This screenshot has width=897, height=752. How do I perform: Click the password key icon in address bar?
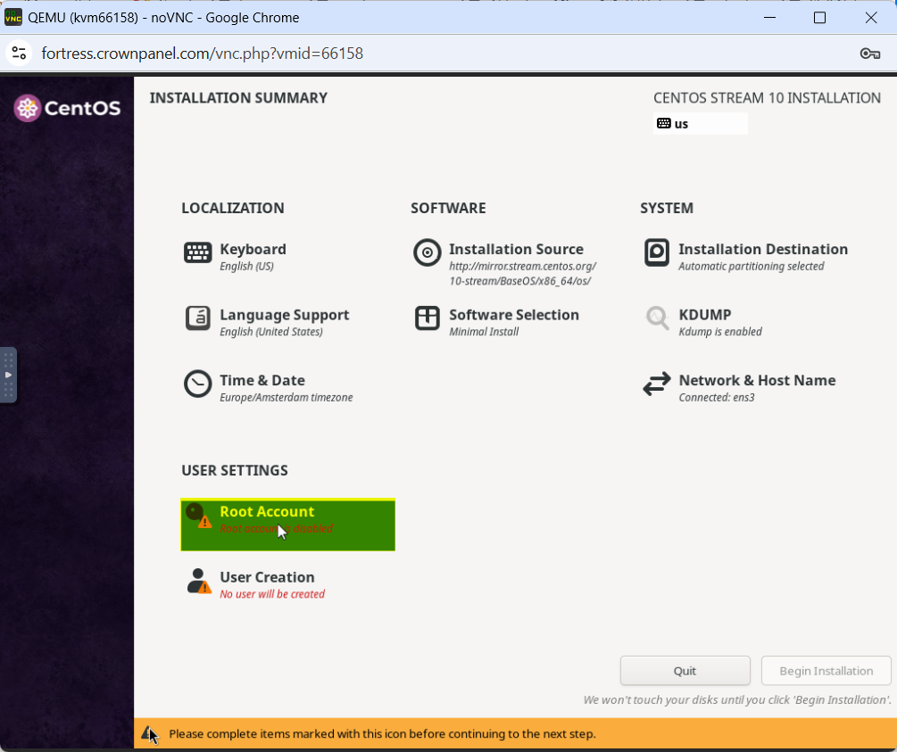870,54
